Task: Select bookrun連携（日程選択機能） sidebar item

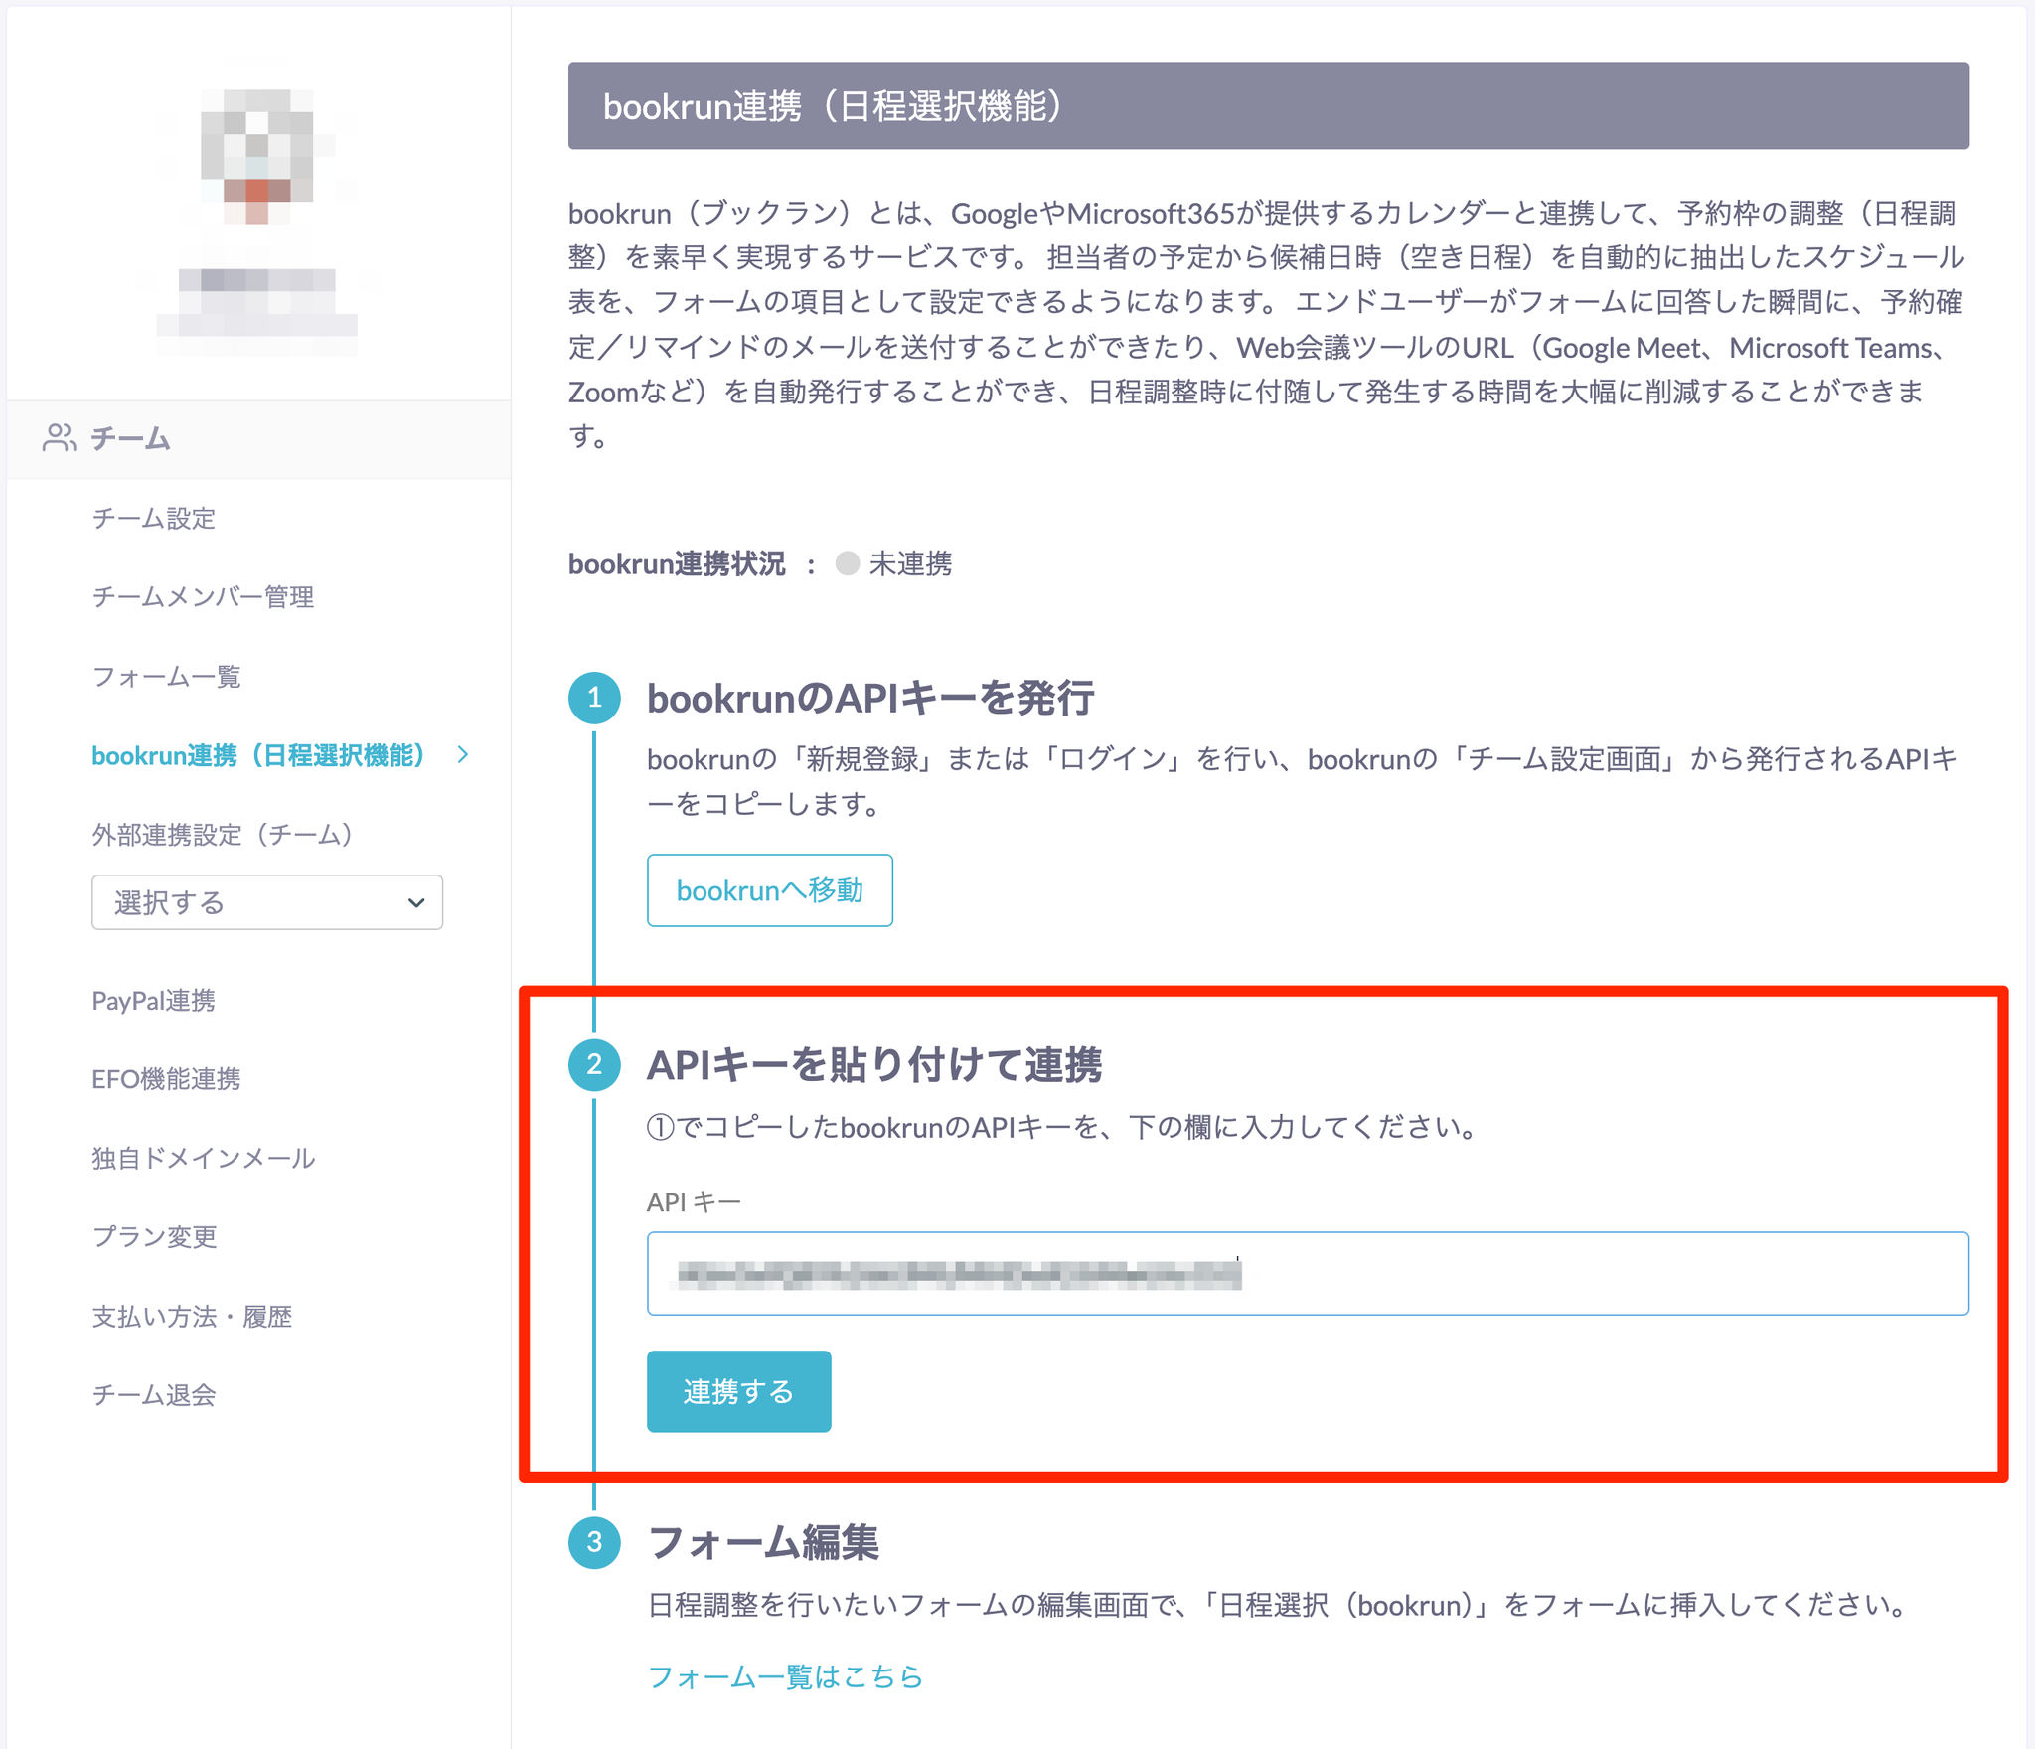Action: tap(258, 755)
